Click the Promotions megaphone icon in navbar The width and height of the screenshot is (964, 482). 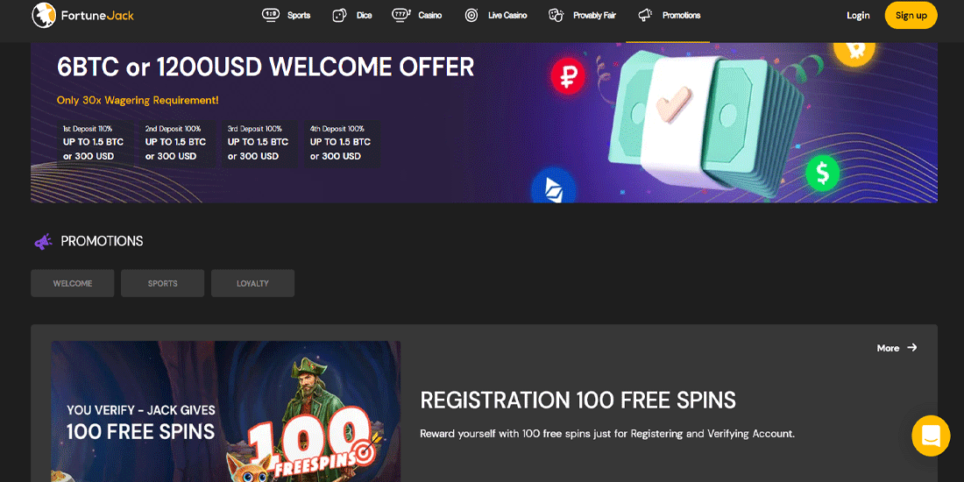[645, 16]
